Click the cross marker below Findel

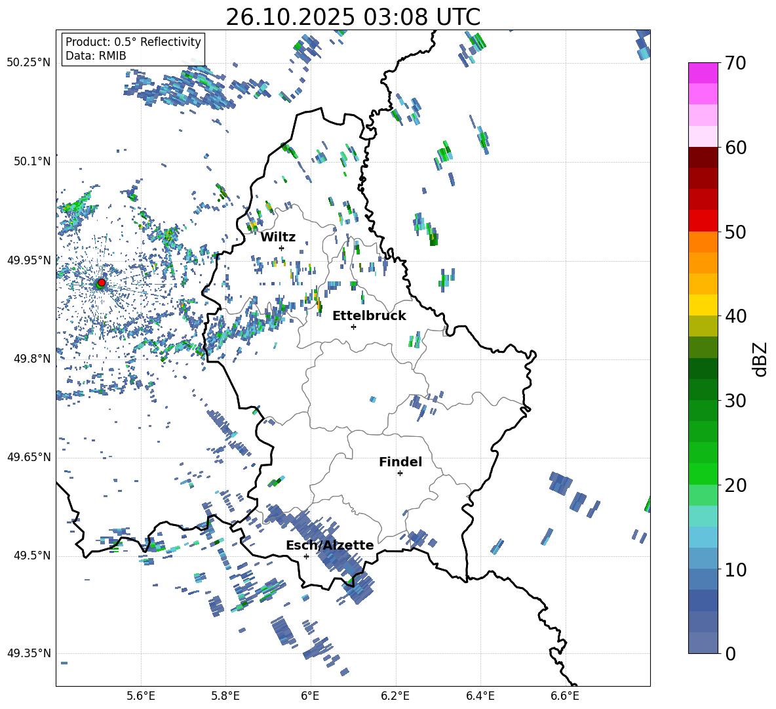(x=400, y=473)
